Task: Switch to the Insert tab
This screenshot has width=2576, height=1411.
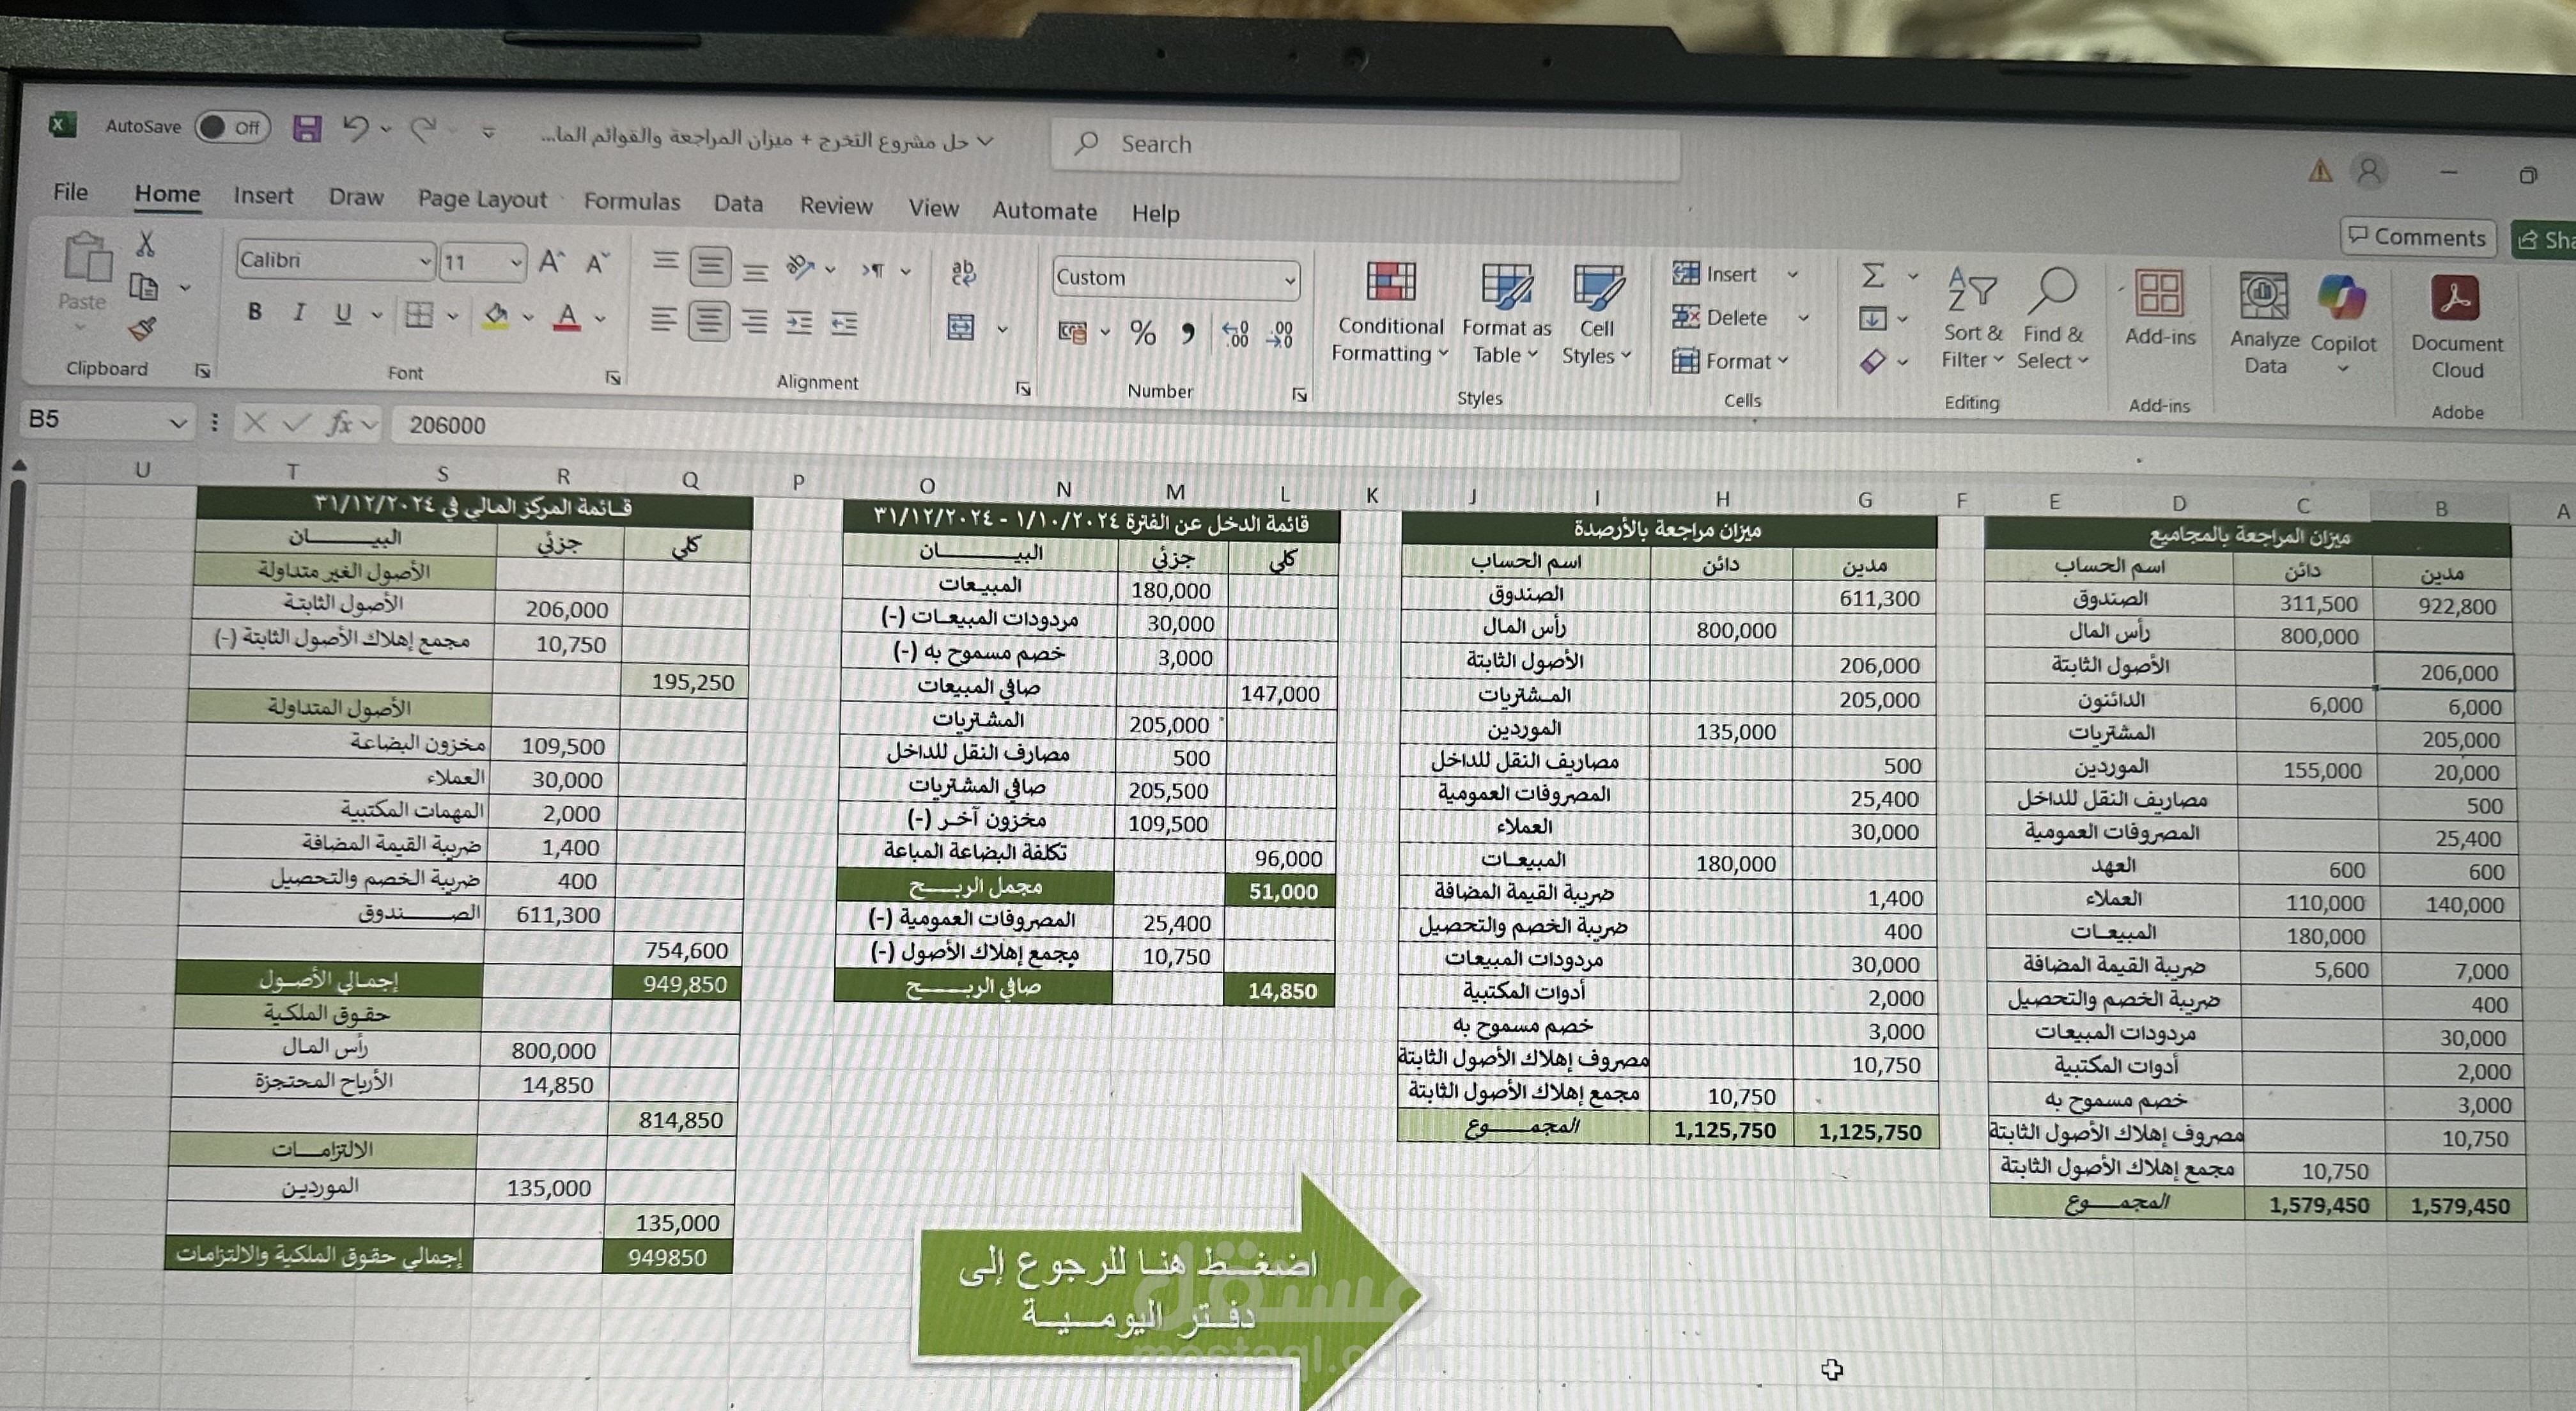Action: [263, 195]
